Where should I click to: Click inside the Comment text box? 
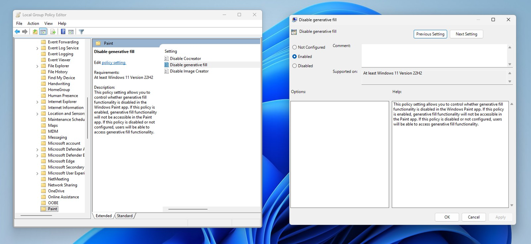[434, 55]
